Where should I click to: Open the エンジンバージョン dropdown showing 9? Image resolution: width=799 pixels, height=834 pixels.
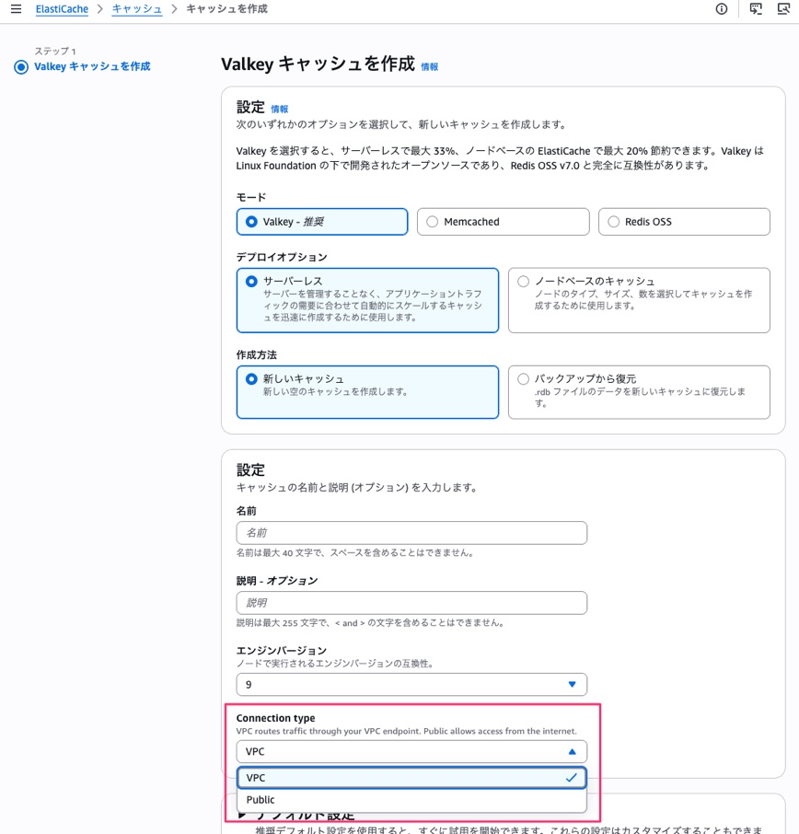coord(411,685)
